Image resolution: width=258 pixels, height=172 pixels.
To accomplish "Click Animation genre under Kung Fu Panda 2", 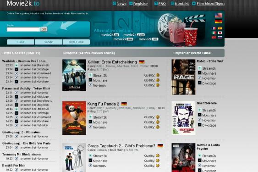I will 139,108.
